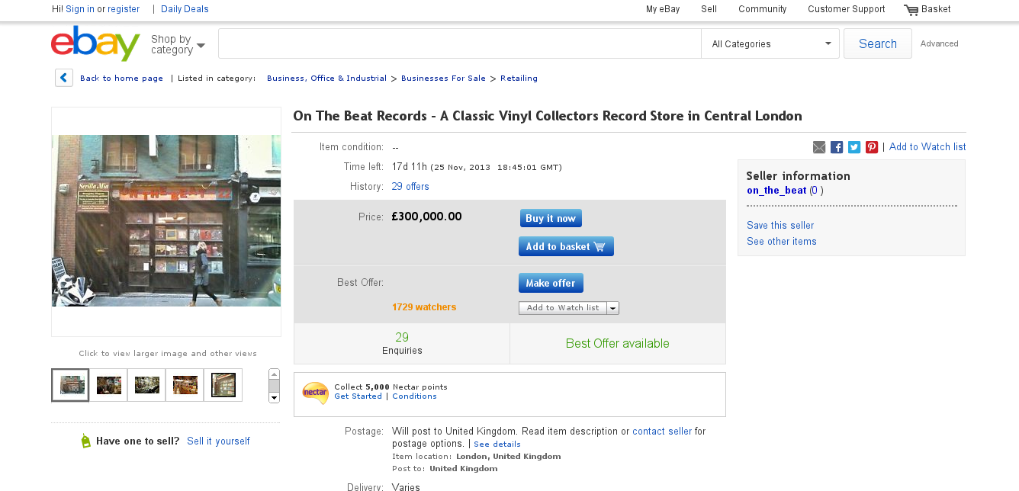Viewport: 1019px width, 491px height.
Task: Select the second listing thumbnail image
Action: (108, 385)
